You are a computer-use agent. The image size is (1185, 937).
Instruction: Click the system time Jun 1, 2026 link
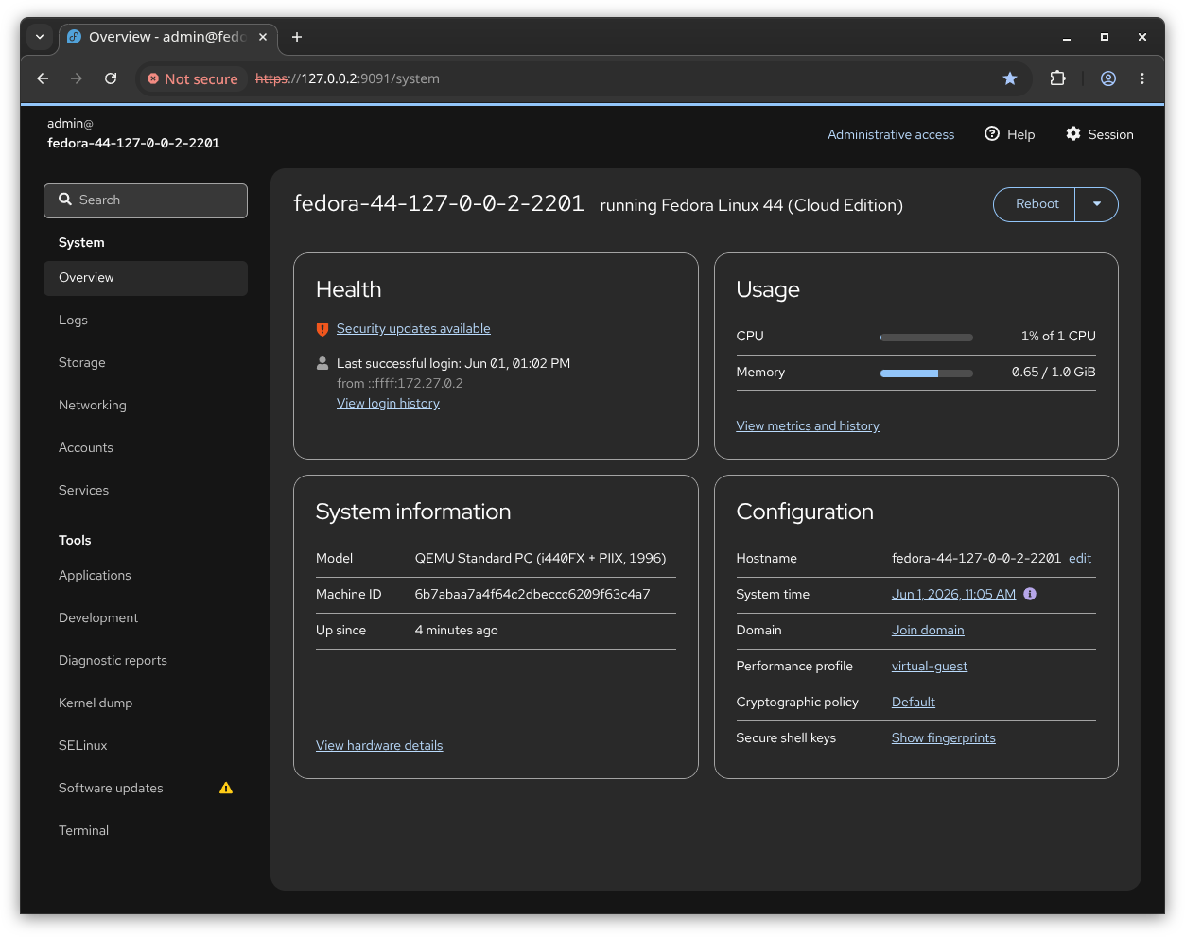tap(953, 595)
